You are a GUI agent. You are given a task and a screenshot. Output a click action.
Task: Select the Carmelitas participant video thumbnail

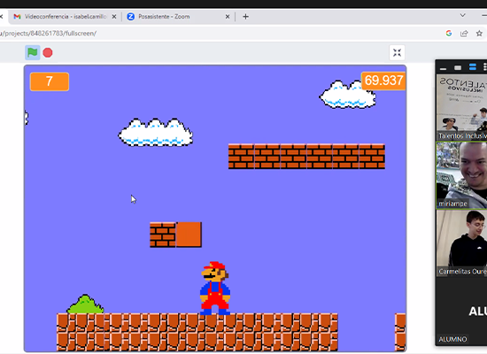pos(462,243)
